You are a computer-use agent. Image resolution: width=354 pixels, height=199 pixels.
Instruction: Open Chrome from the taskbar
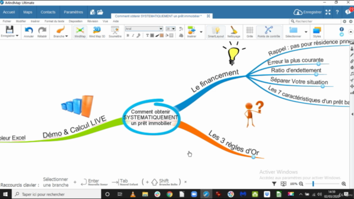pos(170,194)
